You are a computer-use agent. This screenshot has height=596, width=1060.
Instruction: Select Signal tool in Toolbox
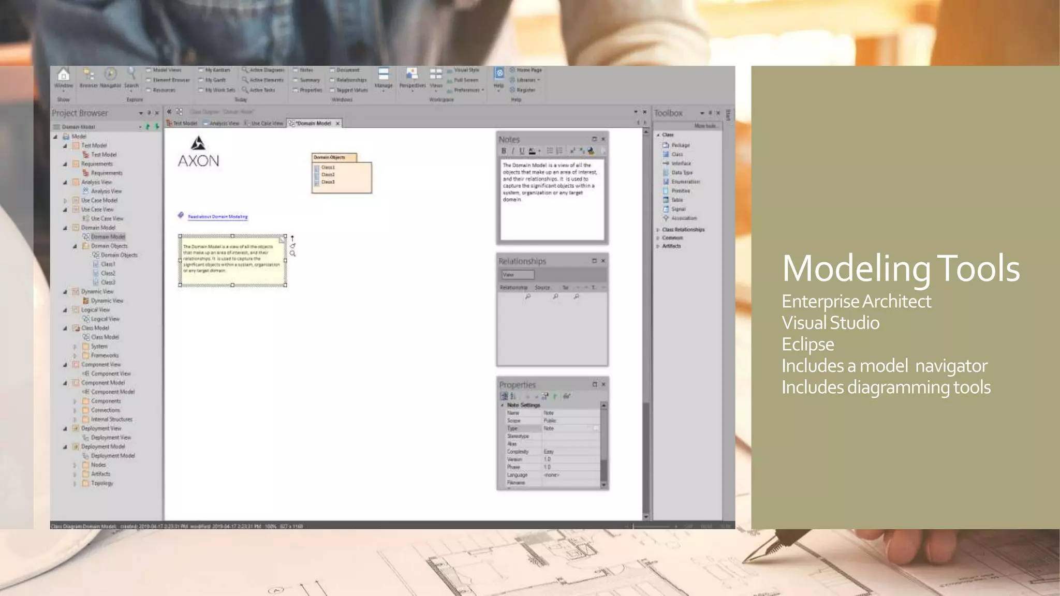pos(674,209)
